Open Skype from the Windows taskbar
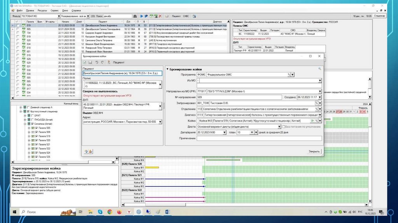This screenshot has width=398, height=223. 100,212
